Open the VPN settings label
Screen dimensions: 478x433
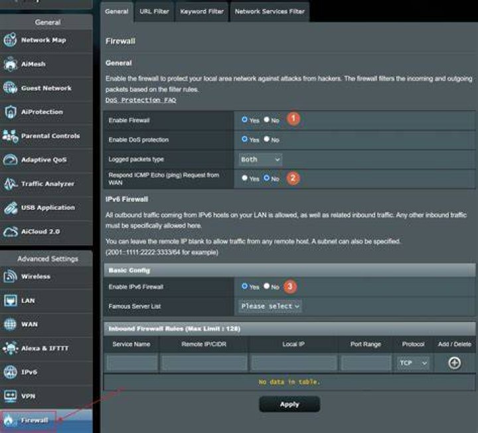[x=28, y=396]
